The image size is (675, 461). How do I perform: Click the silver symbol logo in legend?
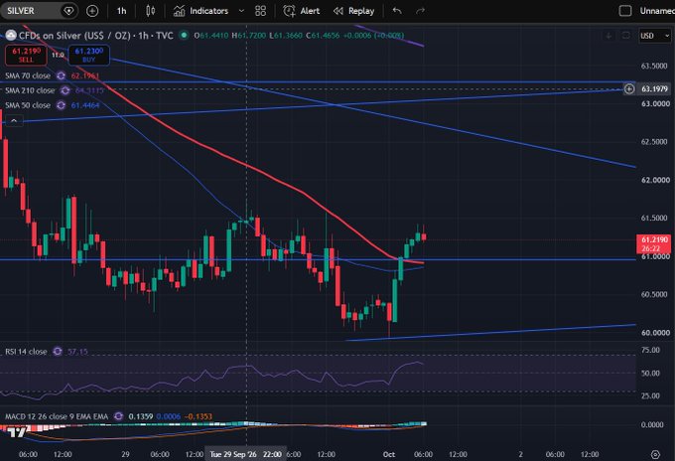(11, 36)
